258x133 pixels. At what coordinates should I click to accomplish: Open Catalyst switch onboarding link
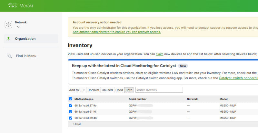tap(238, 78)
